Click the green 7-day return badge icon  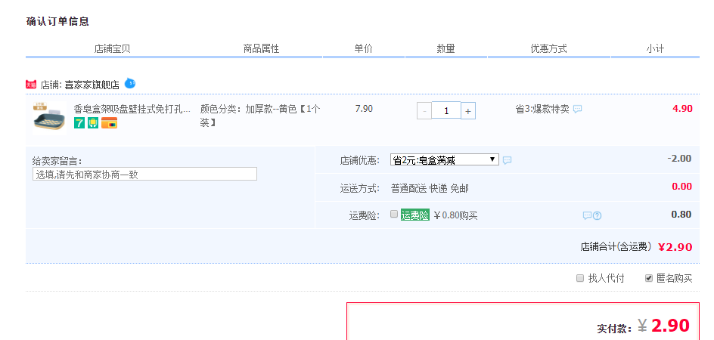pyautogui.click(x=79, y=123)
